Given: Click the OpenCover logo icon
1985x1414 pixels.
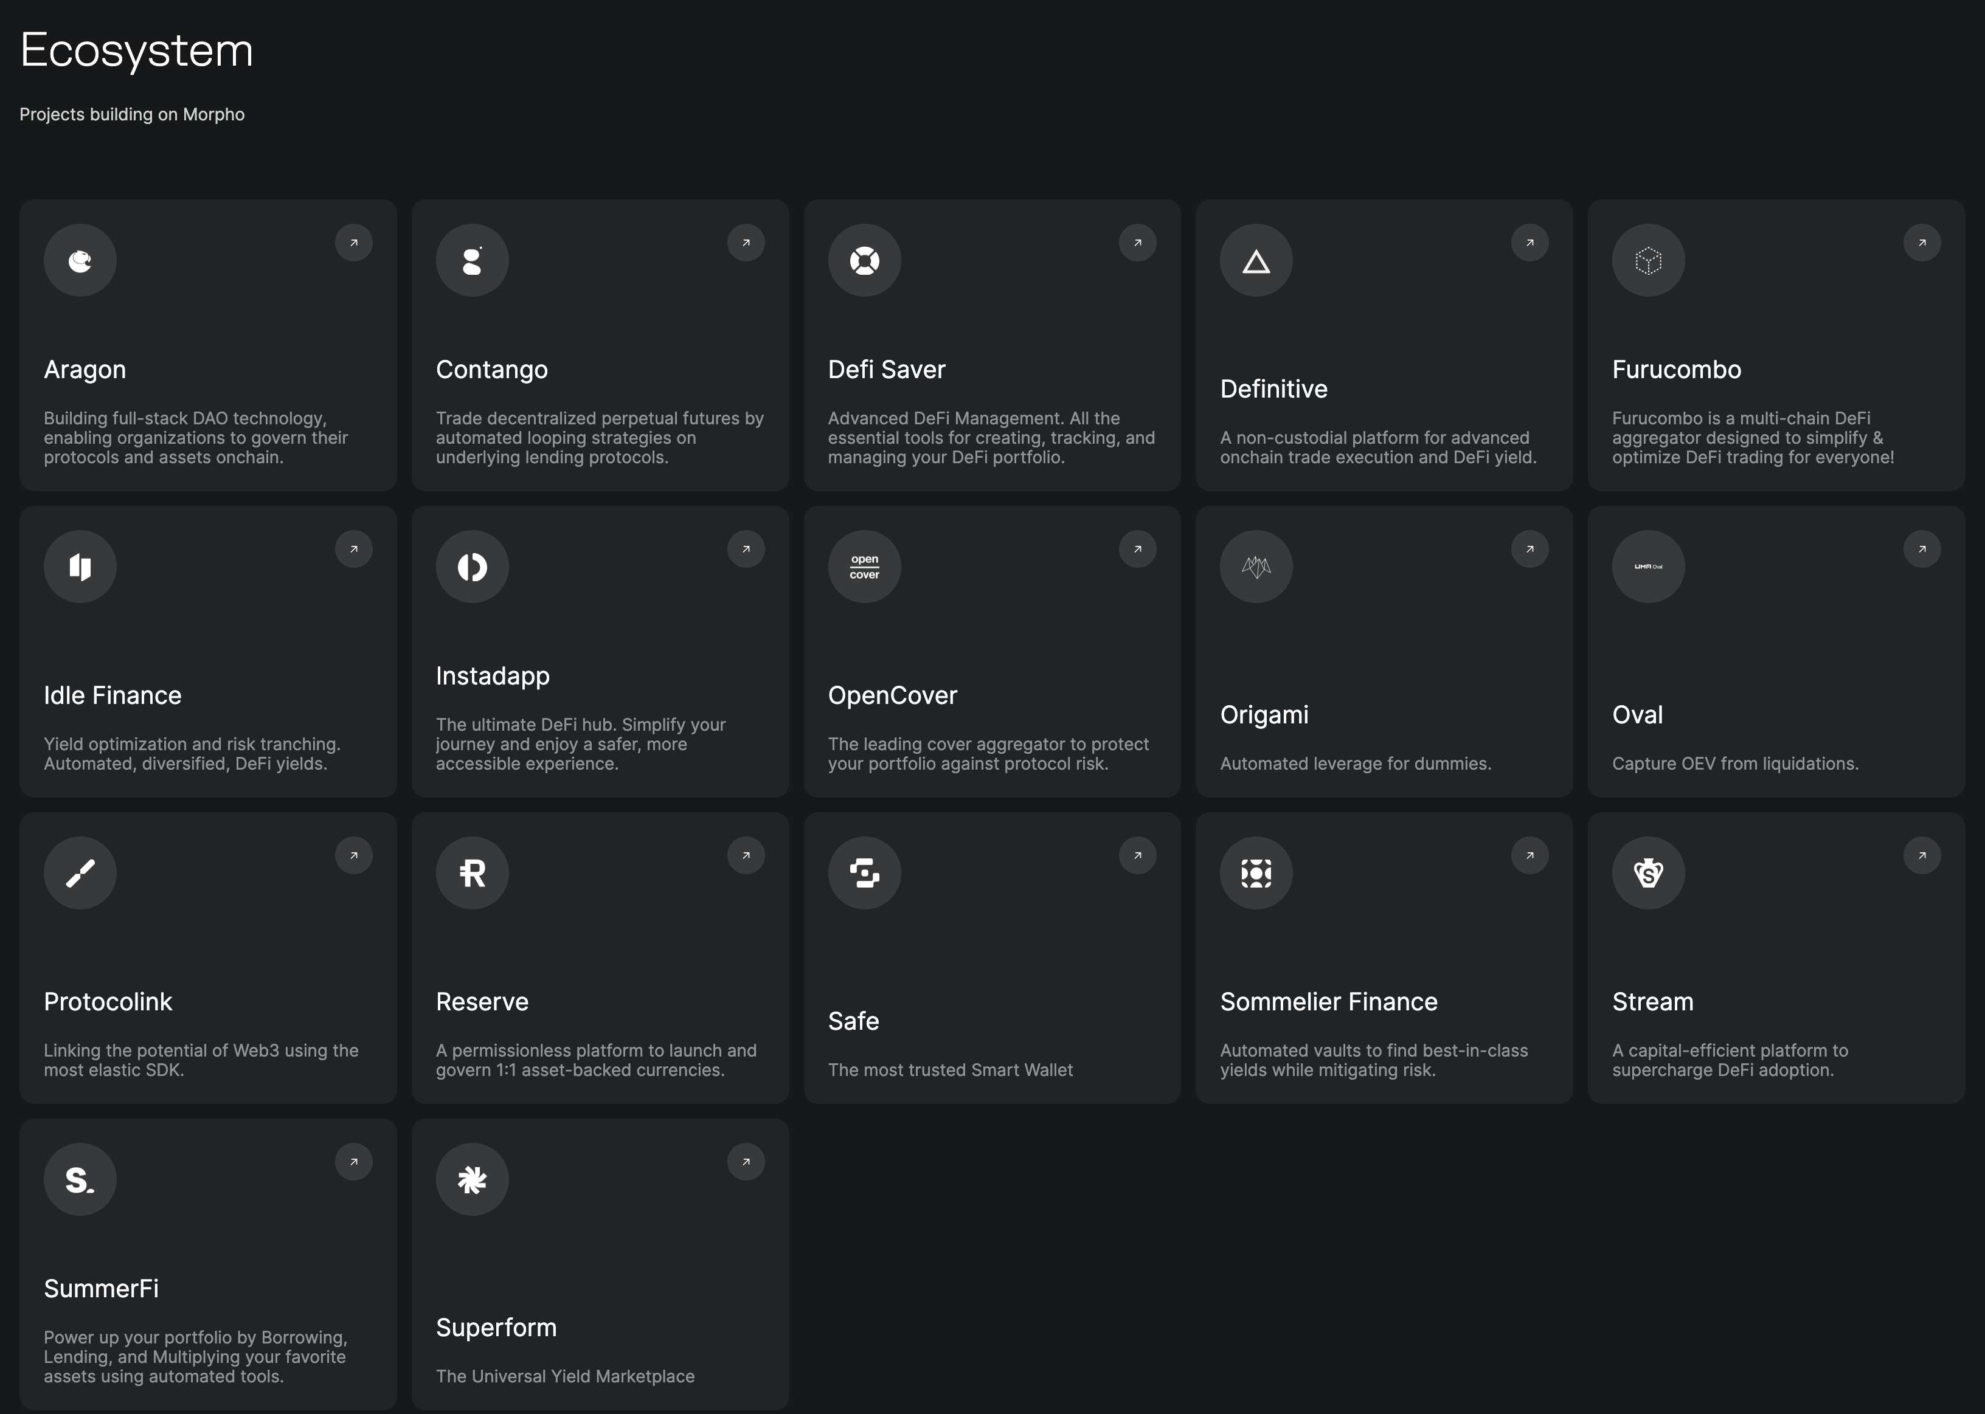Looking at the screenshot, I should [x=864, y=567].
